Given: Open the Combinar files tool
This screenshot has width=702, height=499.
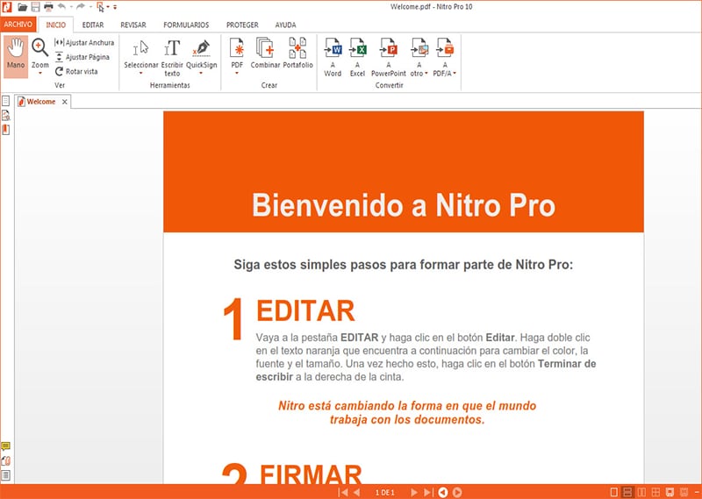Looking at the screenshot, I should click(265, 53).
